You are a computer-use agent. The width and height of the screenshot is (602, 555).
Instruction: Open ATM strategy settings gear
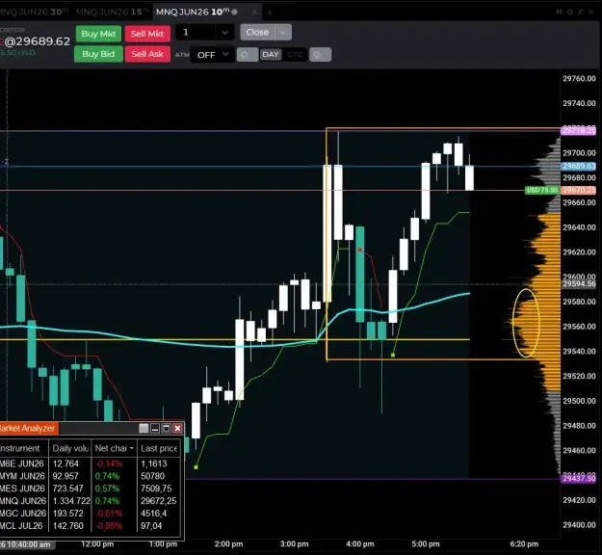(x=247, y=55)
